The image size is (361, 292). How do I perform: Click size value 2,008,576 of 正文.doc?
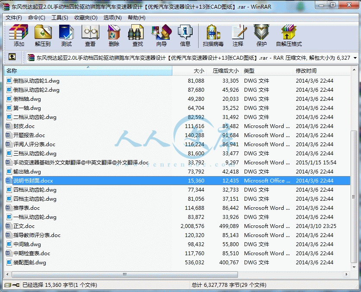pyautogui.click(x=192, y=226)
